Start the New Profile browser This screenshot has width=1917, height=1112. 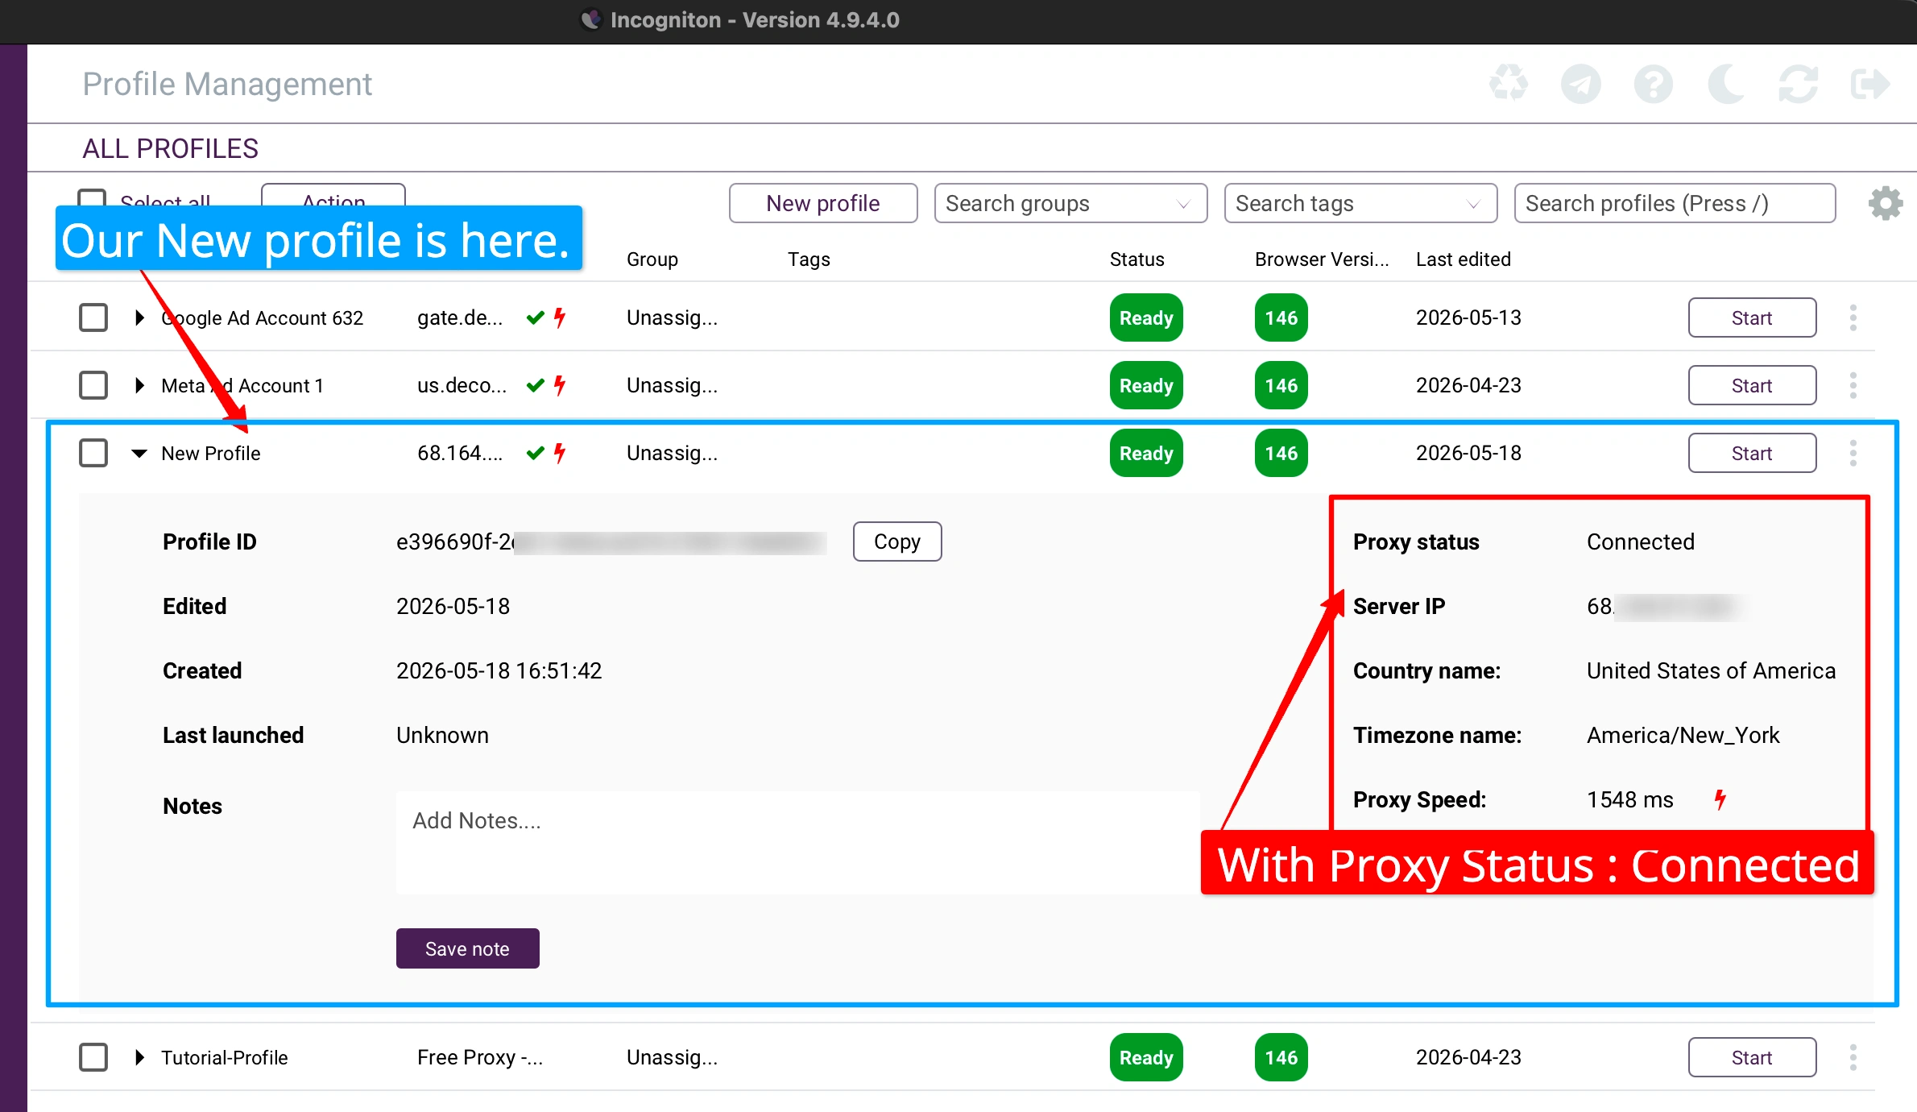(1752, 453)
